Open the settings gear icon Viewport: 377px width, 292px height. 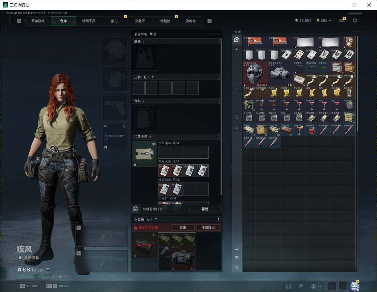click(355, 21)
